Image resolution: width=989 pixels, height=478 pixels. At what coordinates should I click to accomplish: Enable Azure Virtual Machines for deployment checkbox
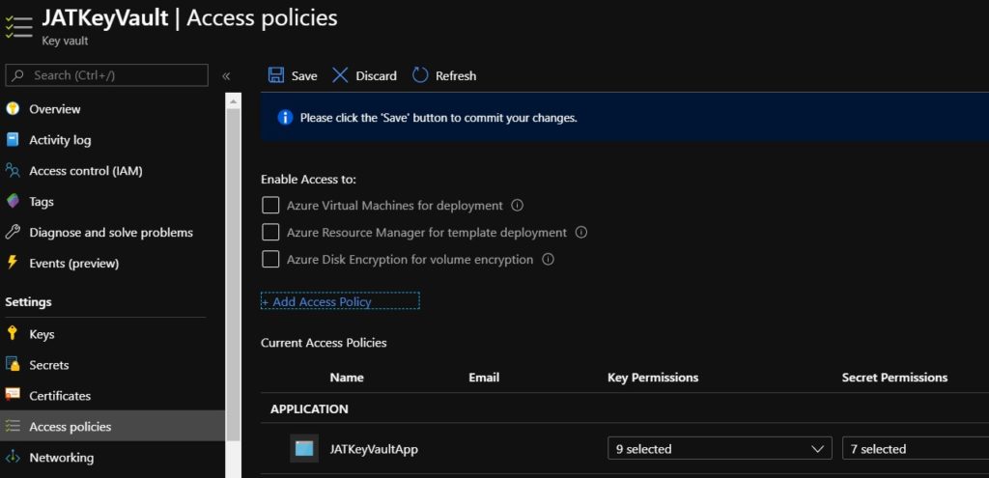[270, 205]
